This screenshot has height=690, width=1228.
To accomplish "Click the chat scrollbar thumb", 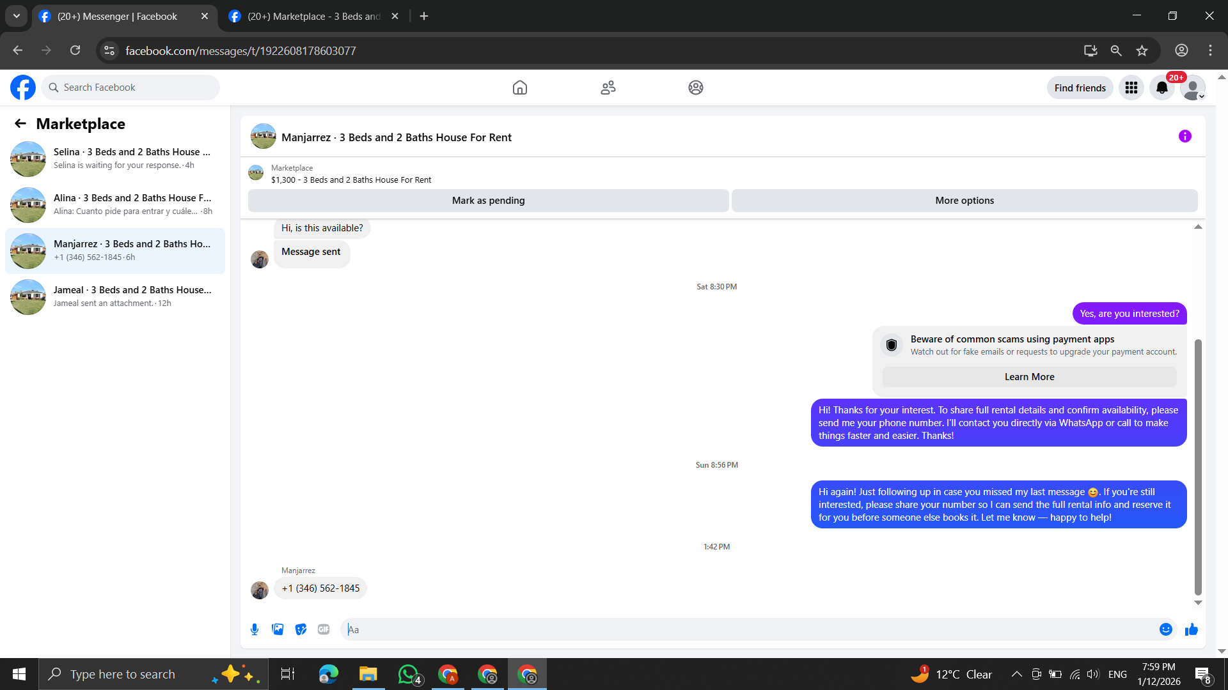I will pos(1198,466).
